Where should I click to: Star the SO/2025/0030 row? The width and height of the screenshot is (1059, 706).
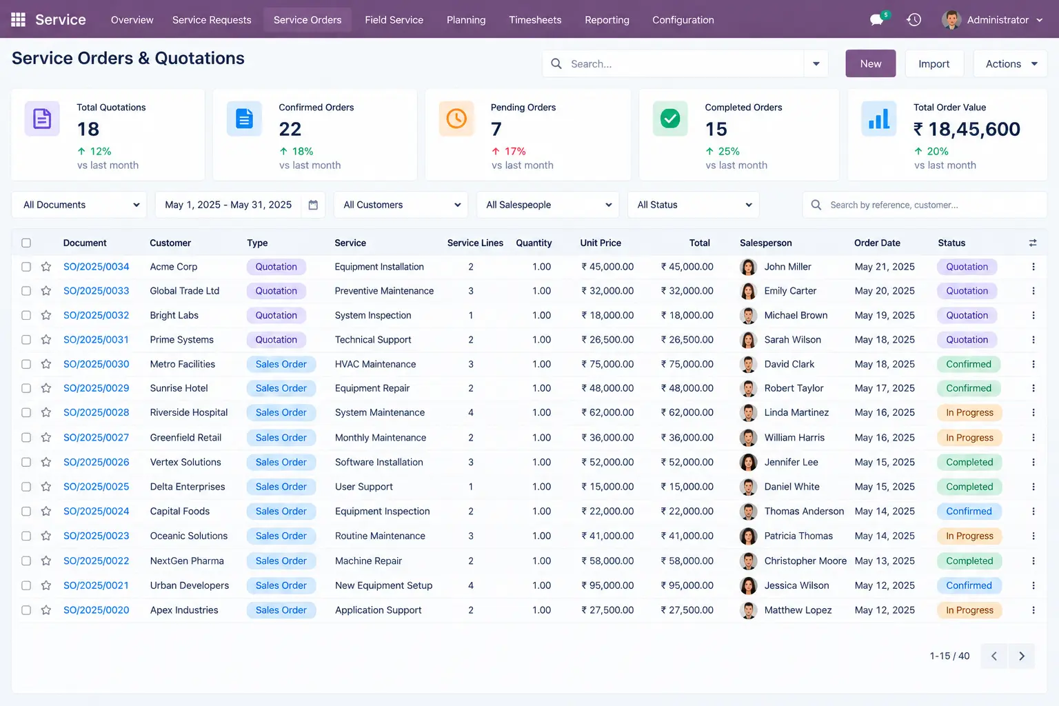pos(46,364)
